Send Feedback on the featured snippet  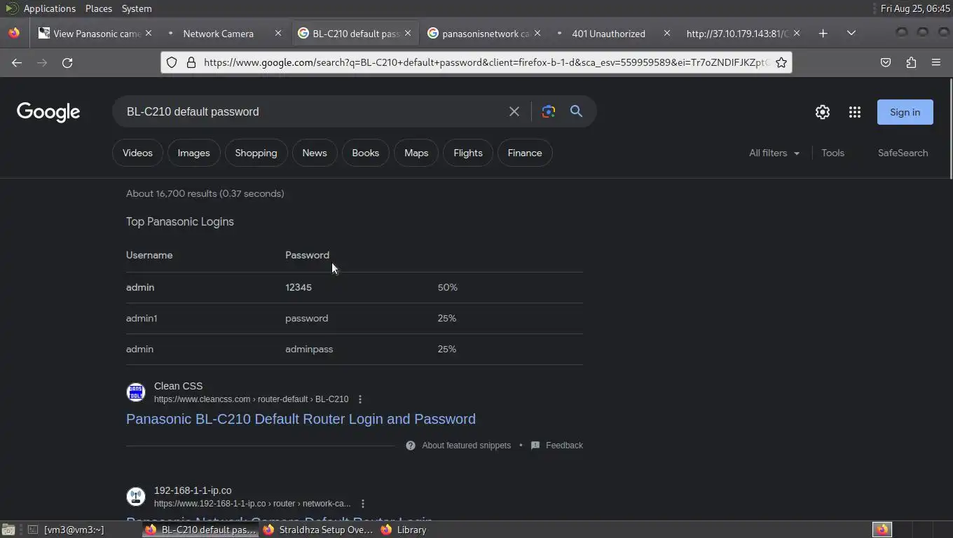(557, 446)
